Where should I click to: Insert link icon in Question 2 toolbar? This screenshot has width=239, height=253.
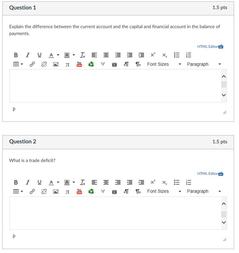coord(32,191)
